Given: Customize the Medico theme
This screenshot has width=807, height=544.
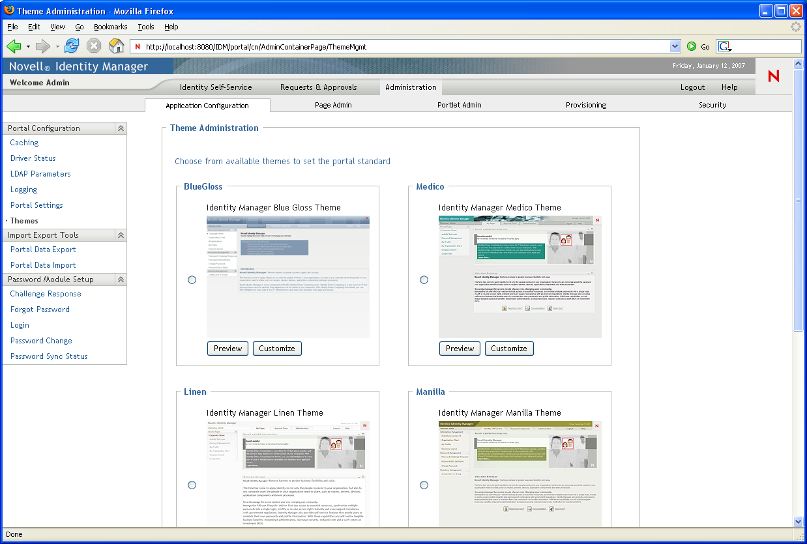Looking at the screenshot, I should coord(509,349).
